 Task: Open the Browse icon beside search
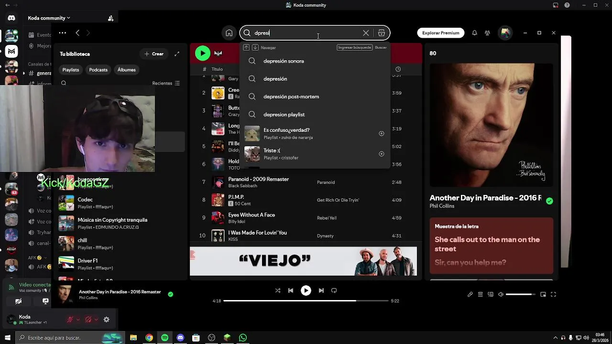pyautogui.click(x=381, y=33)
